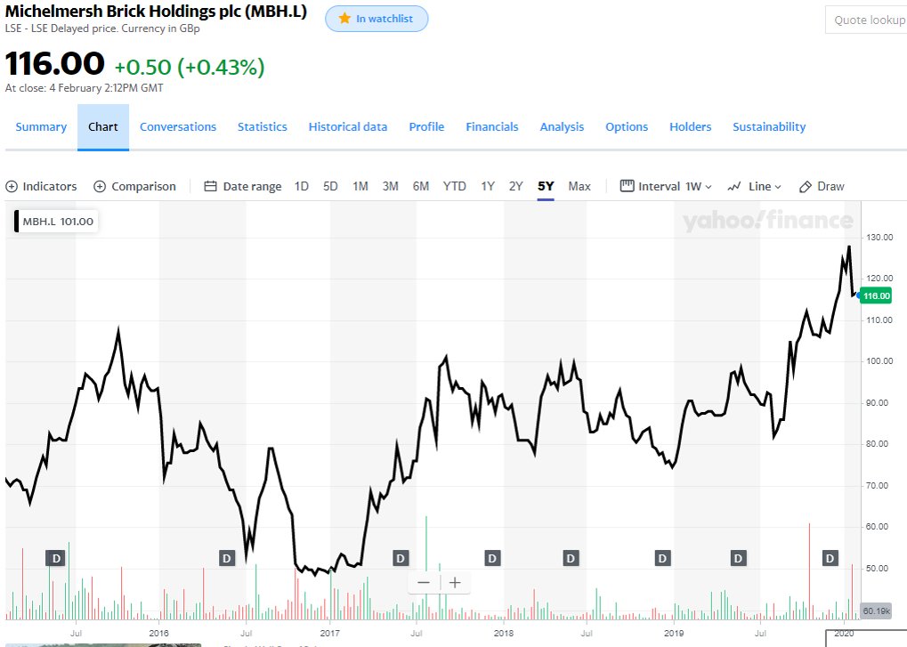Screen dimensions: 907x647
Task: Select the Draw pencil icon
Action: tap(806, 187)
